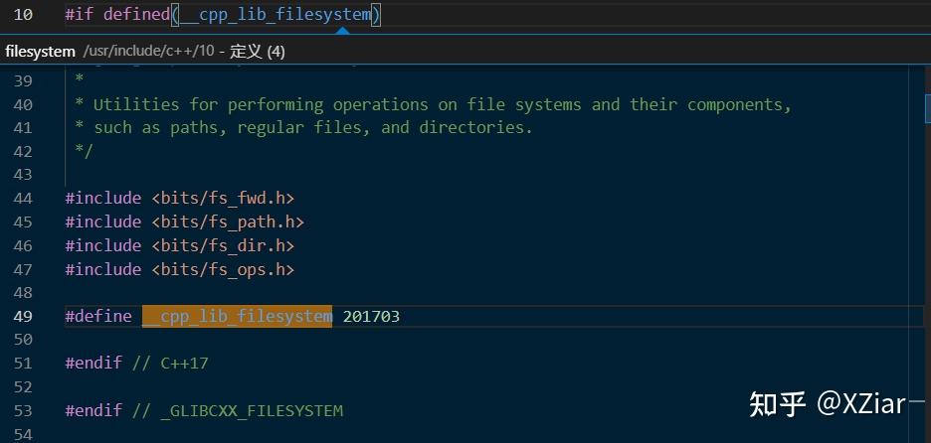Click line number 53 in the gutter

pos(24,410)
